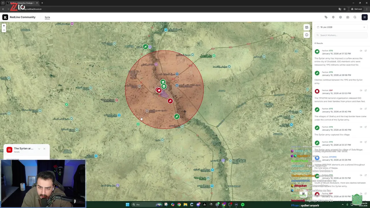Viewport: 370px width, 208px height.
Task: Click the green rifle marker north of the circle
Action: [145, 47]
